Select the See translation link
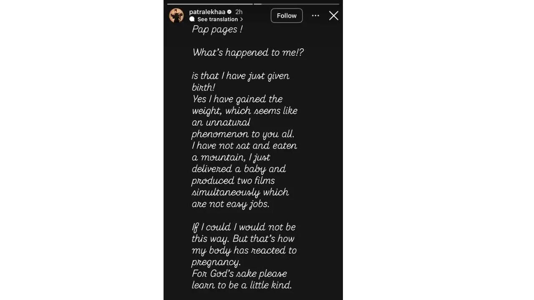Image resolution: width=534 pixels, height=300 pixels. [x=217, y=19]
